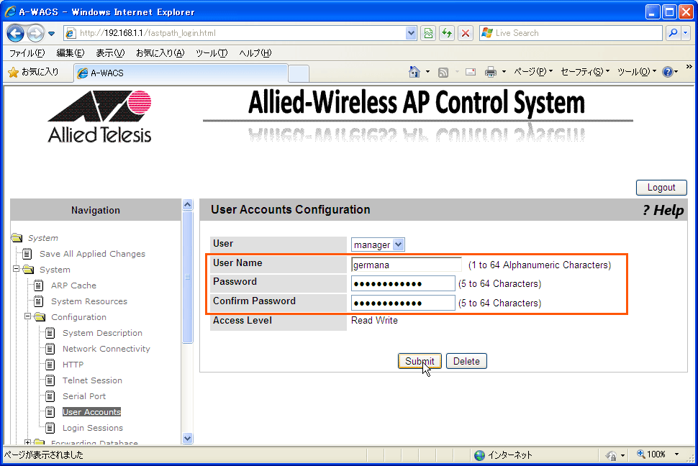
Task: Open the 表示(V) menu
Action: click(x=110, y=53)
